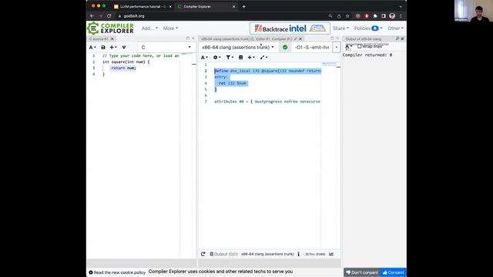The height and width of the screenshot is (277, 493).
Task: Click the Intel sponsor logo
Action: click(x=298, y=28)
